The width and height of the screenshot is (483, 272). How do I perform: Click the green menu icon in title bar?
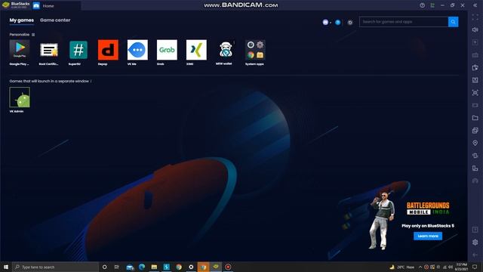pos(432,5)
